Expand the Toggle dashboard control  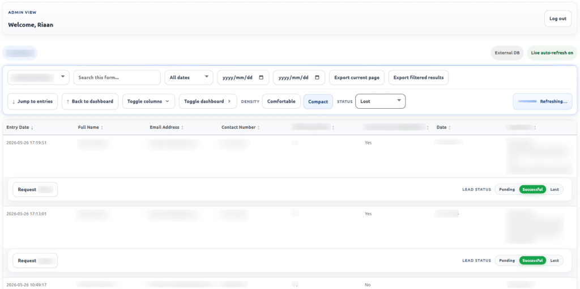(x=208, y=101)
